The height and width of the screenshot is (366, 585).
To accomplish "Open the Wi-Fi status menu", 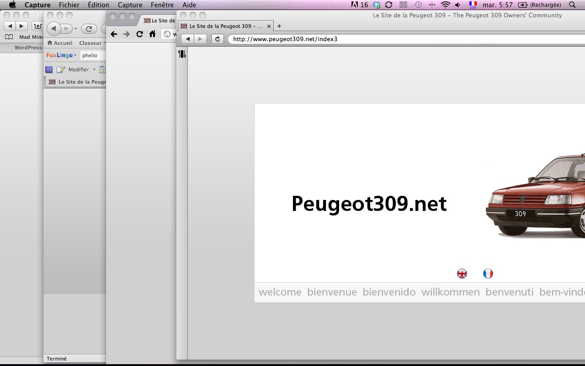I will coord(446,5).
